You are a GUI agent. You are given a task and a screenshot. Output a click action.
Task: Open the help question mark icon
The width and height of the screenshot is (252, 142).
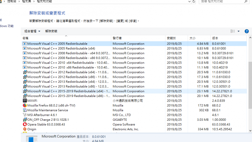(246, 31)
